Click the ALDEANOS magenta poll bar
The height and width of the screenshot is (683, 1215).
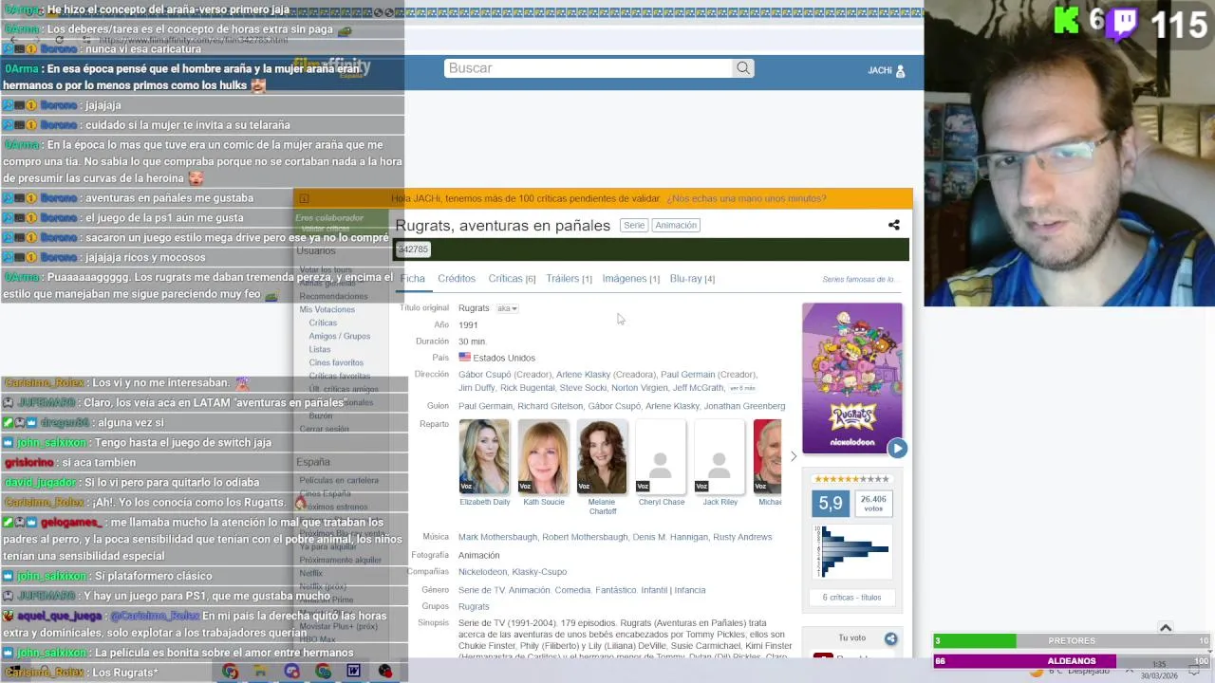pyautogui.click(x=1071, y=661)
